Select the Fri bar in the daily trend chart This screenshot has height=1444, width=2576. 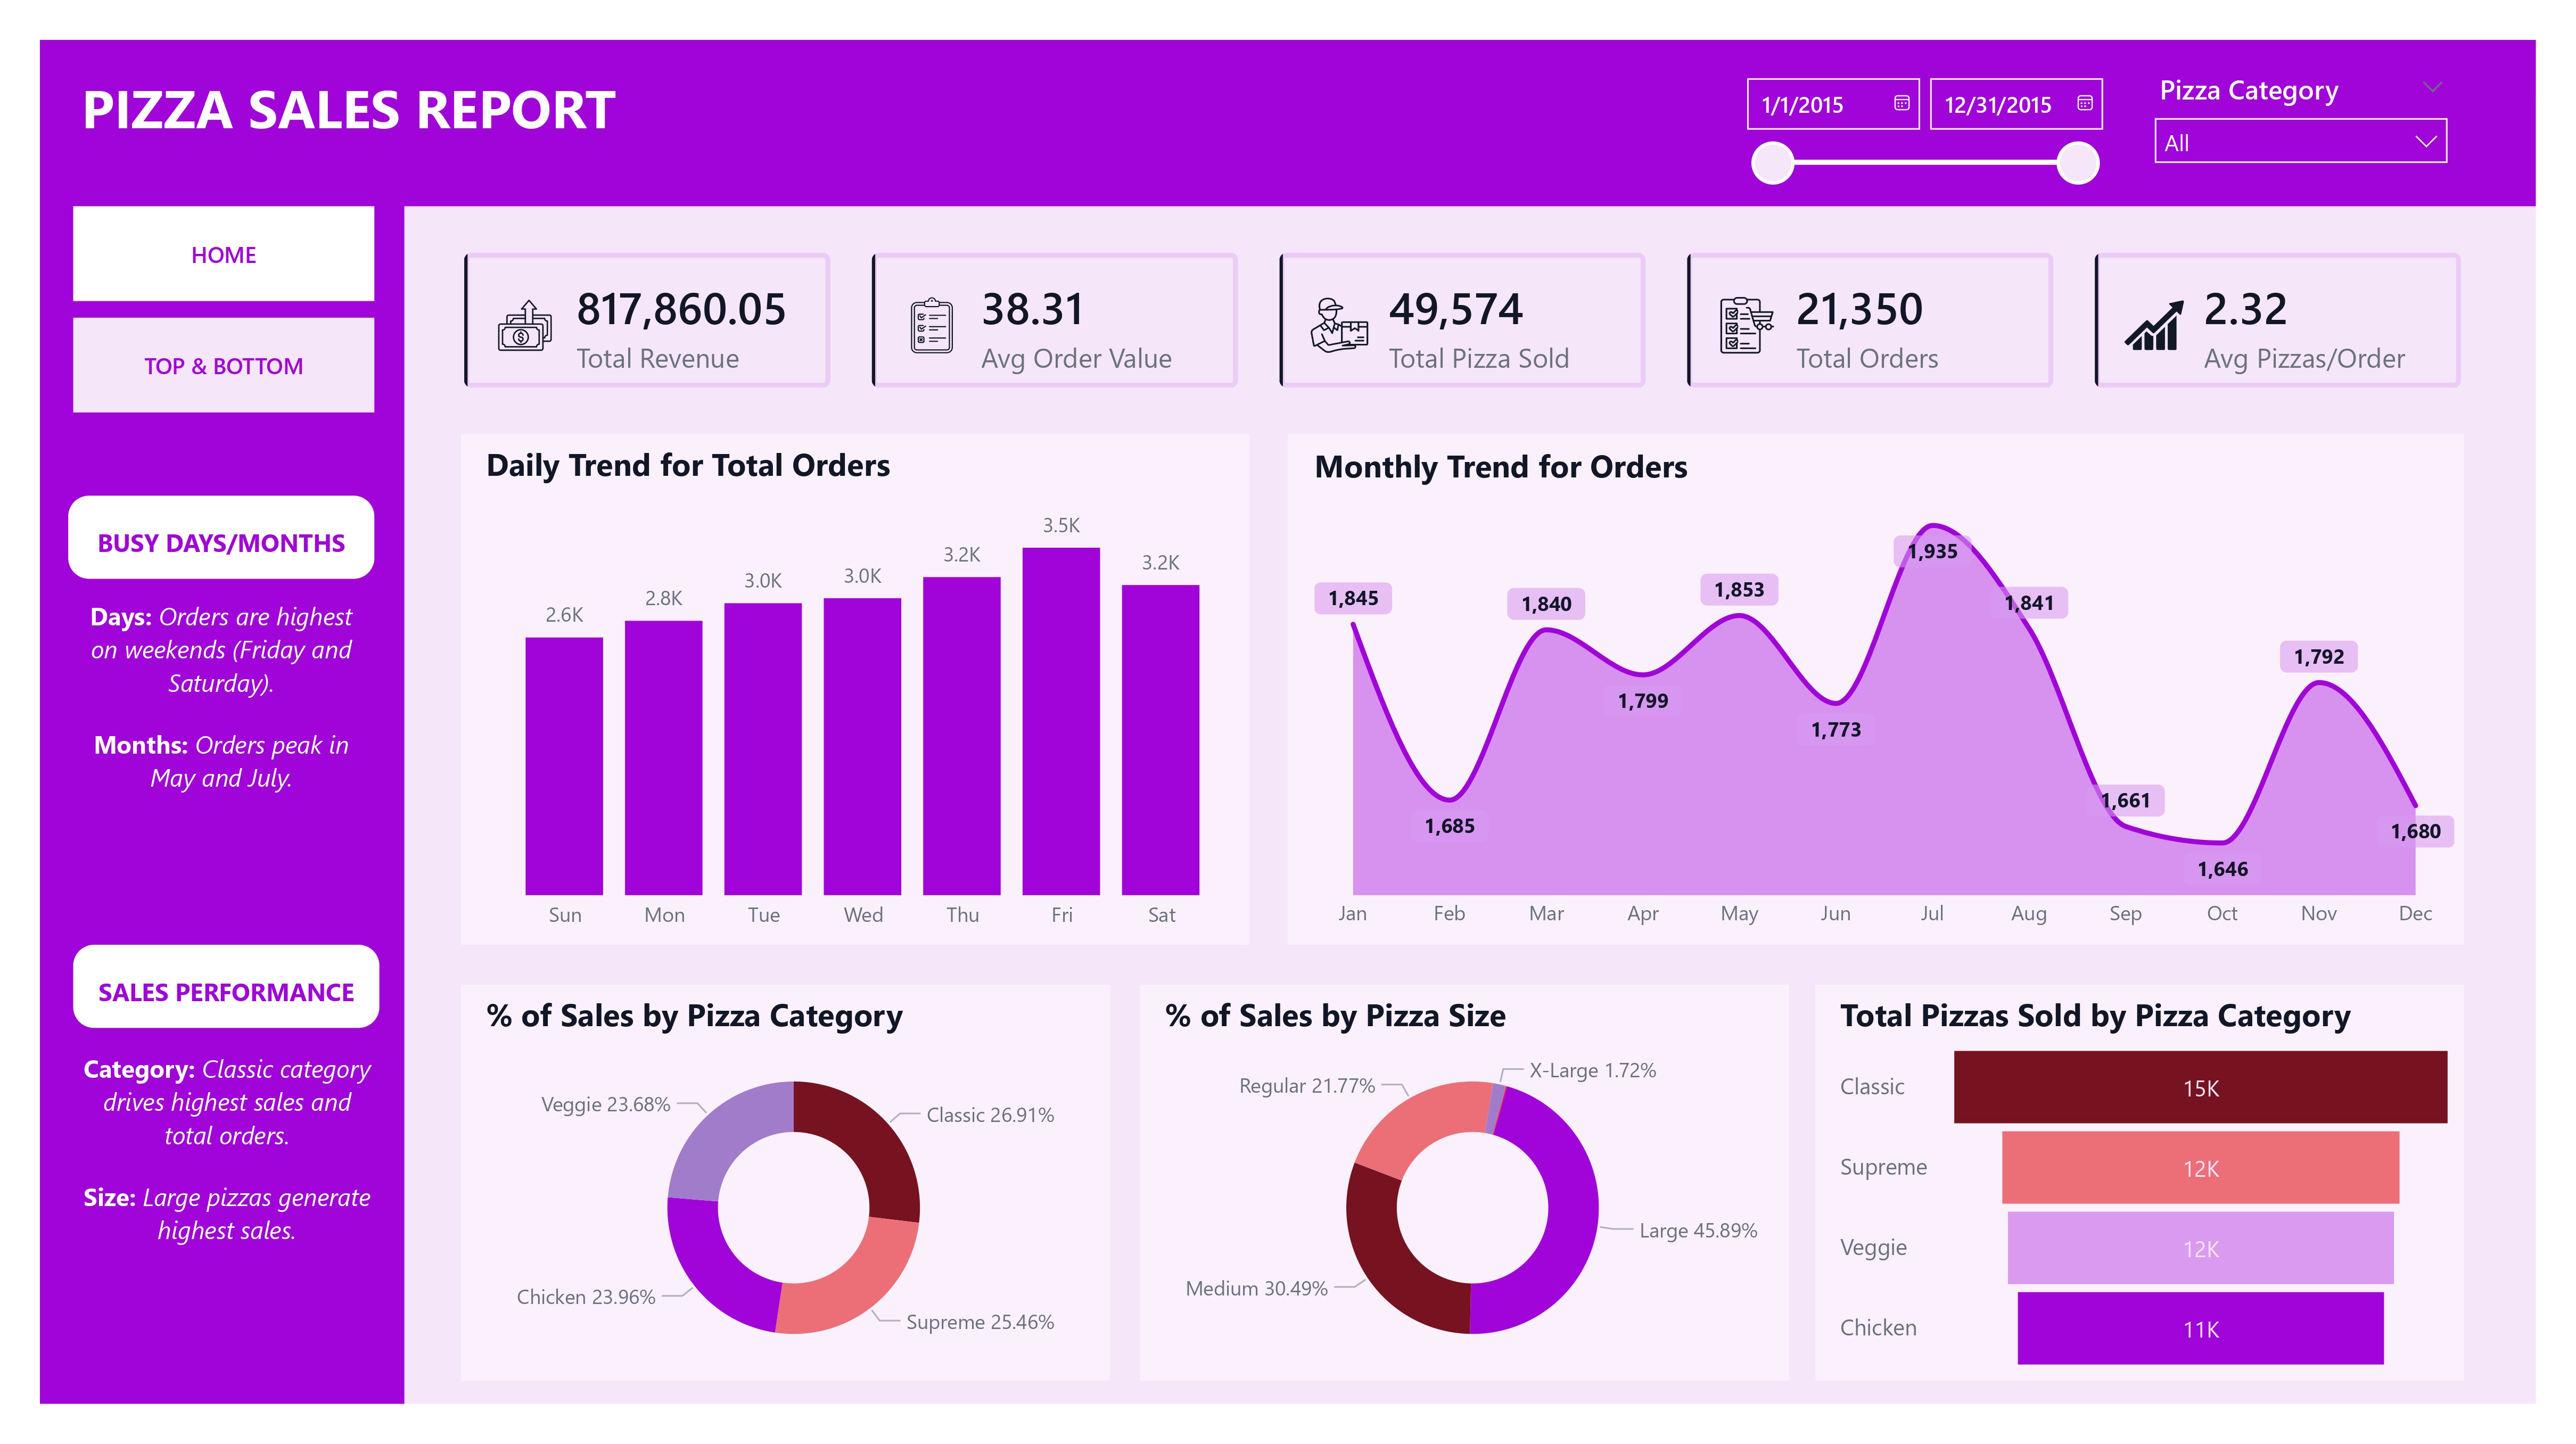[x=1060, y=720]
